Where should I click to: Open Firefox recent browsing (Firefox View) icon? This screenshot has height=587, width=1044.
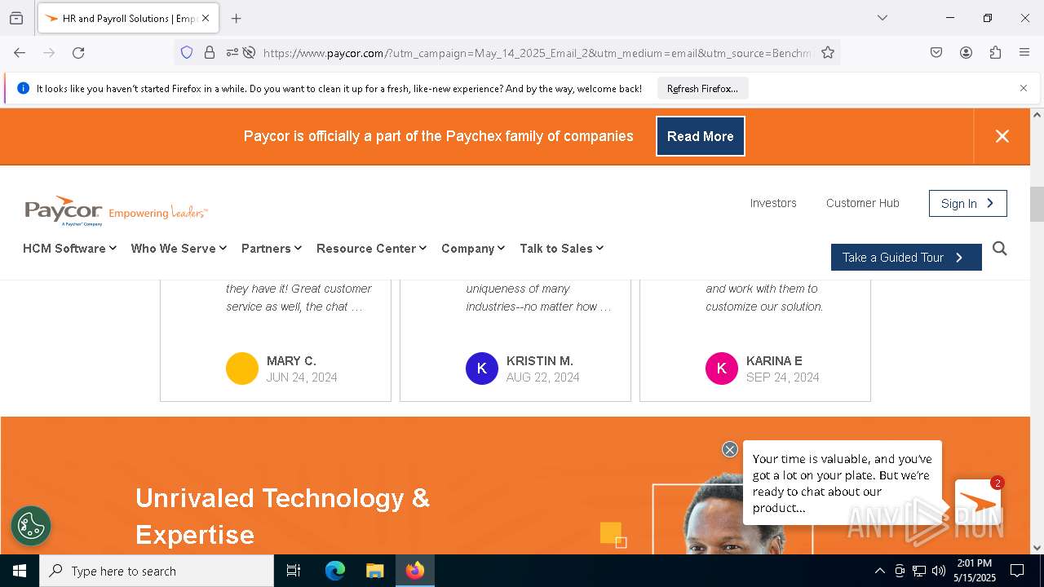point(16,18)
